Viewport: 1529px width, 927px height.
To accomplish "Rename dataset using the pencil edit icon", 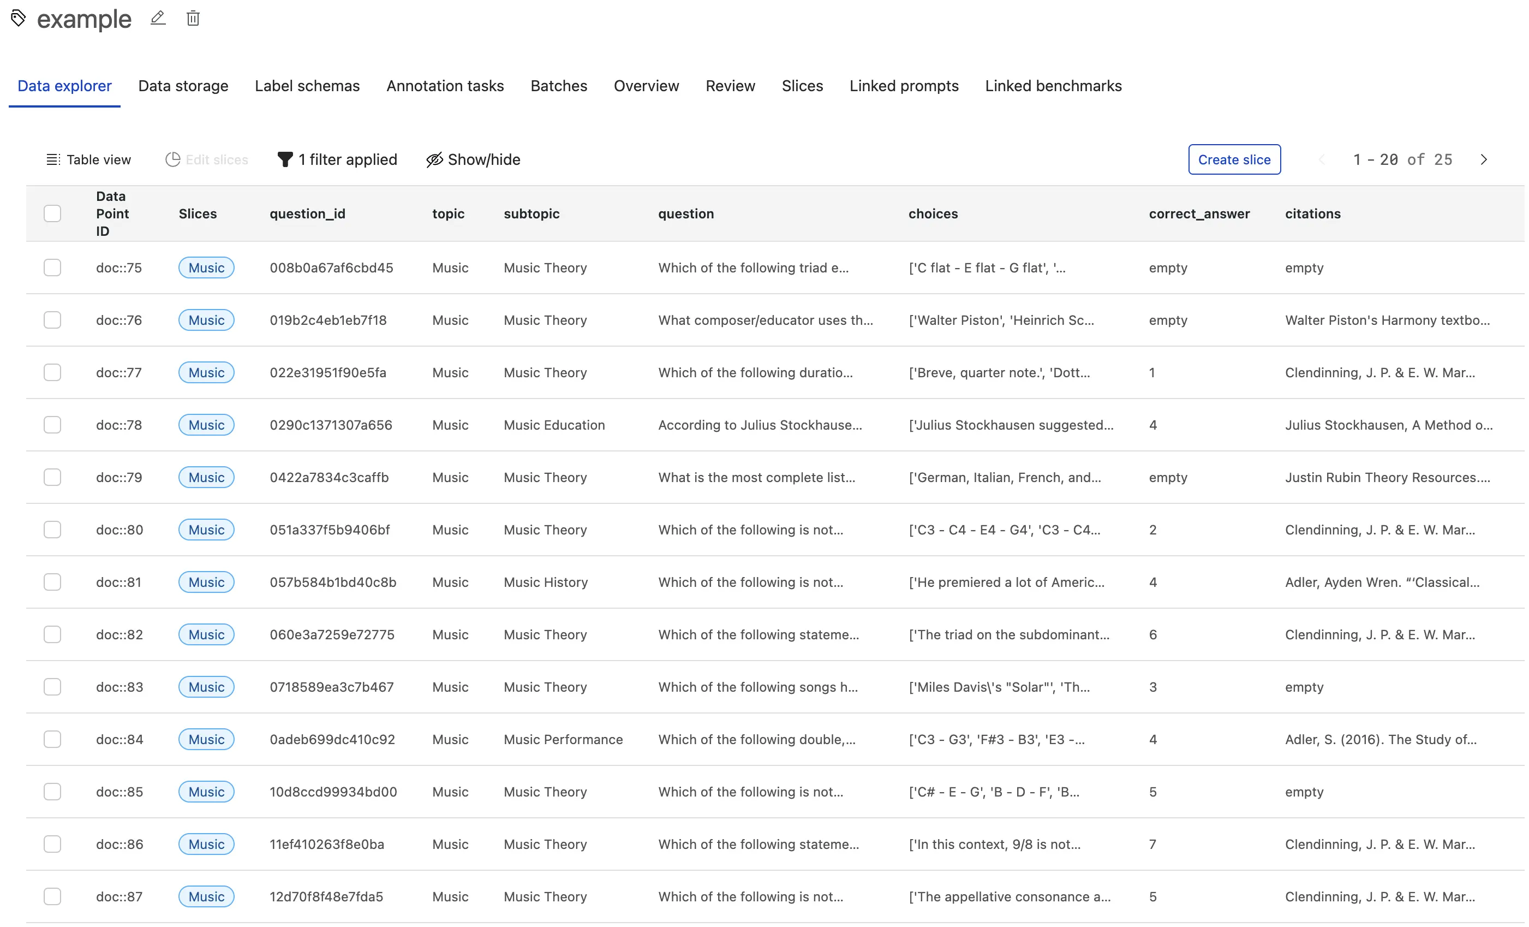I will tap(158, 18).
